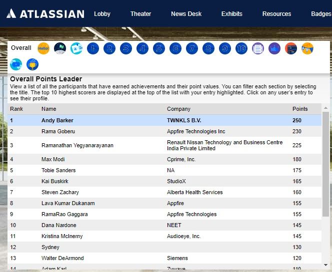Click the Name column header

coord(49,109)
